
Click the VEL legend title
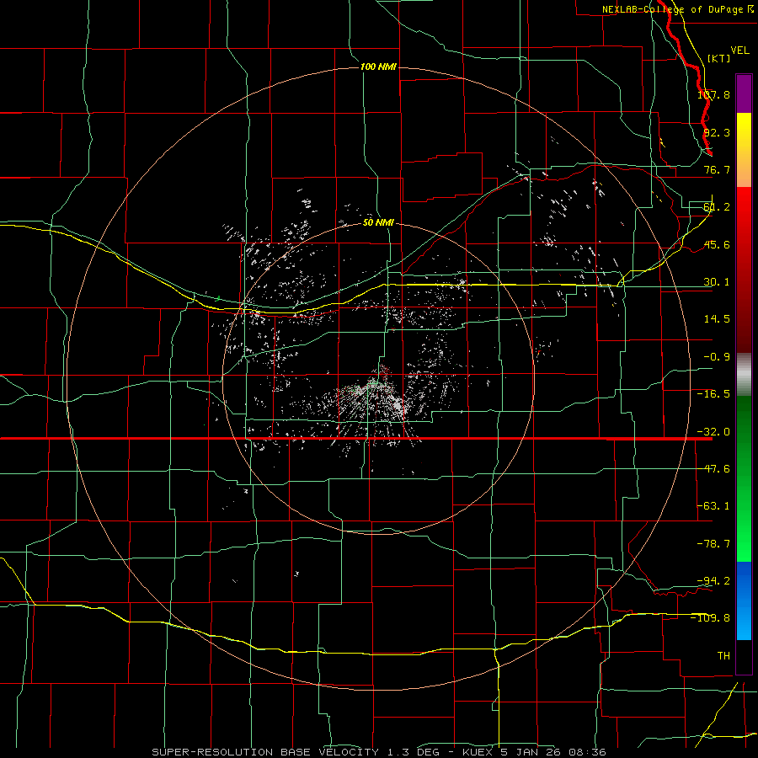tap(739, 51)
